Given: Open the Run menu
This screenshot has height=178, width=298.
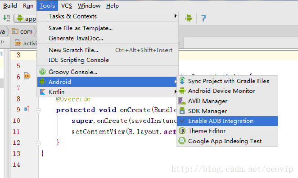Looking at the screenshot, I should tap(28, 6).
